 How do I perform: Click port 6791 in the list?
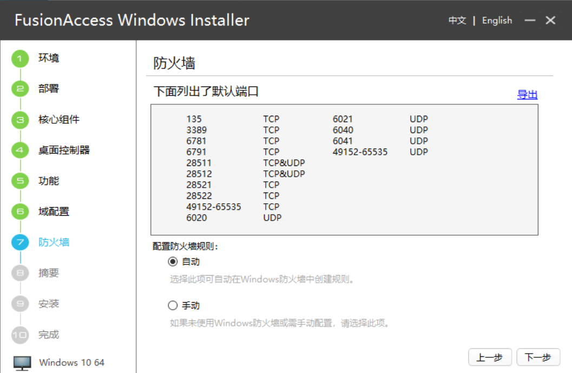tap(196, 152)
